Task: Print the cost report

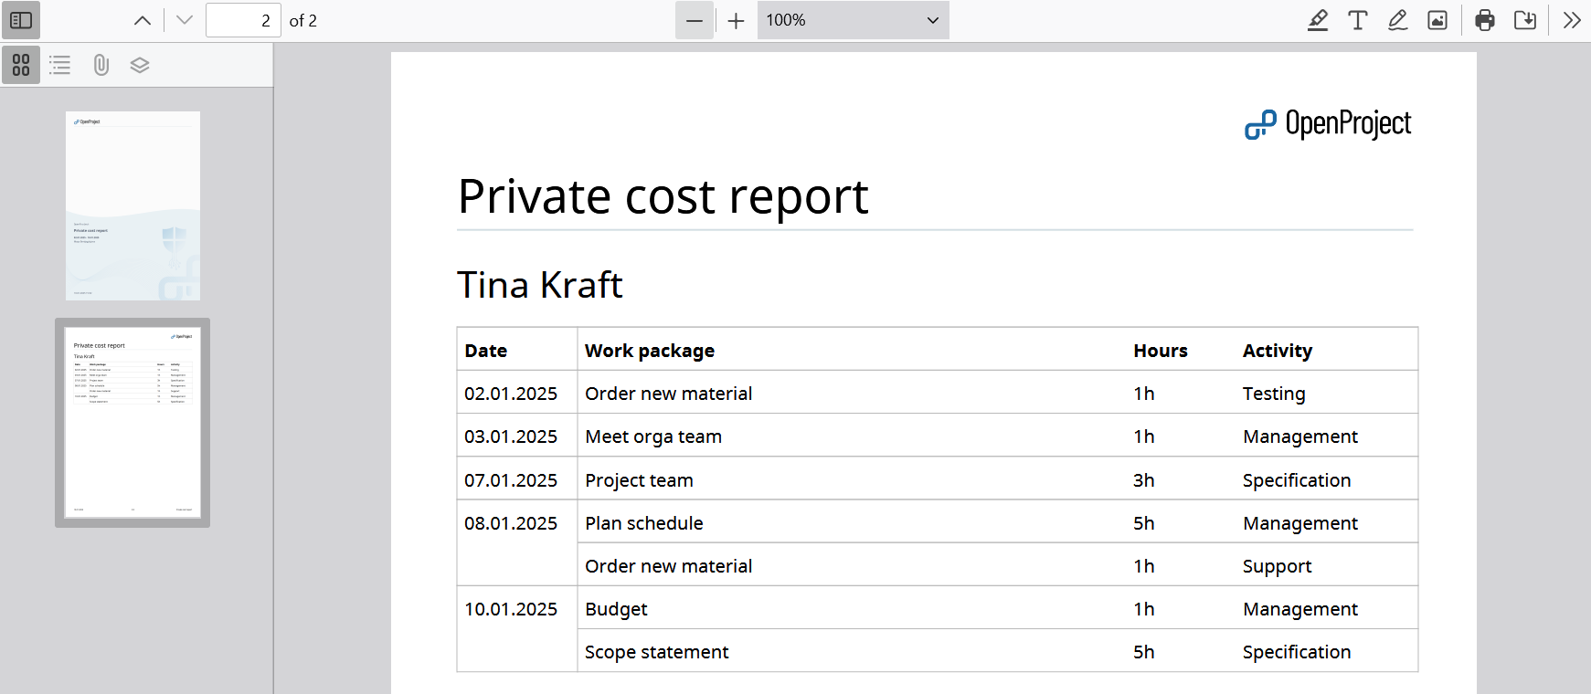Action: pyautogui.click(x=1485, y=20)
